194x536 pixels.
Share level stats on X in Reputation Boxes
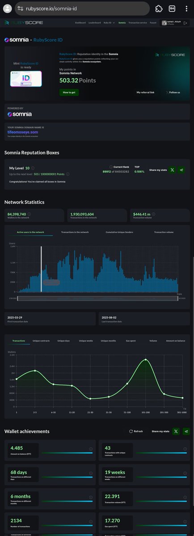[172, 170]
